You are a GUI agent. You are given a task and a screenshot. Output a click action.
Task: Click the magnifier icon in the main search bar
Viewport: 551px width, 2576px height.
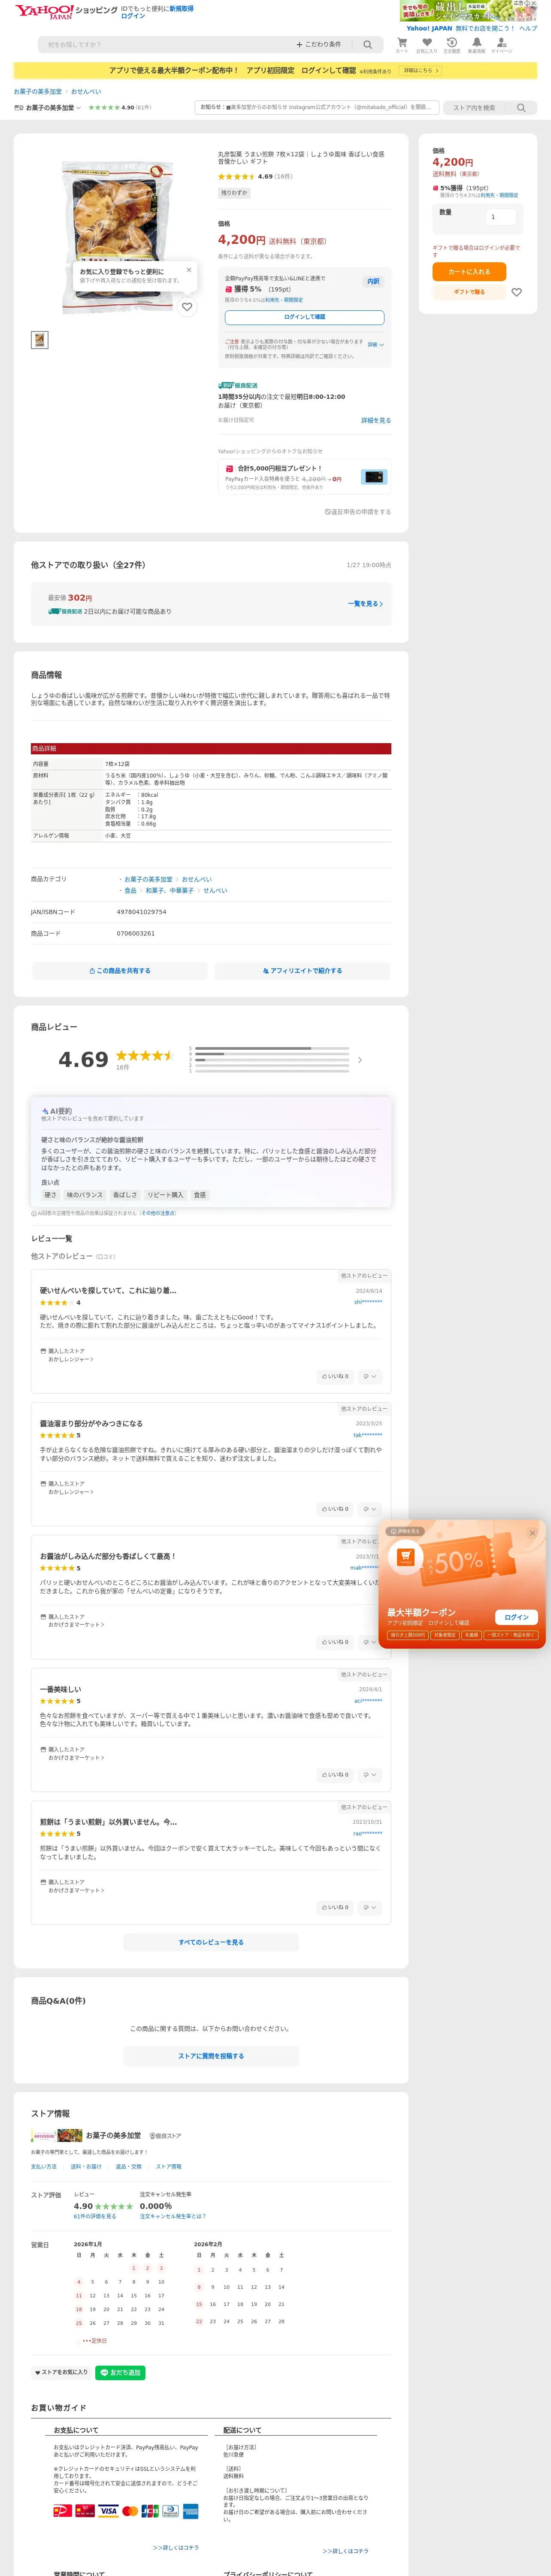(368, 45)
